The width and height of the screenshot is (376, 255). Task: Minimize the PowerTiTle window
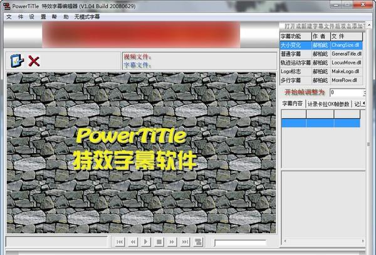[336, 4]
